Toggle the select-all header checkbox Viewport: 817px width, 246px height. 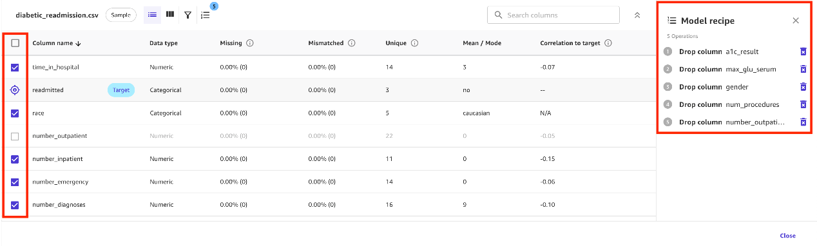(x=15, y=43)
